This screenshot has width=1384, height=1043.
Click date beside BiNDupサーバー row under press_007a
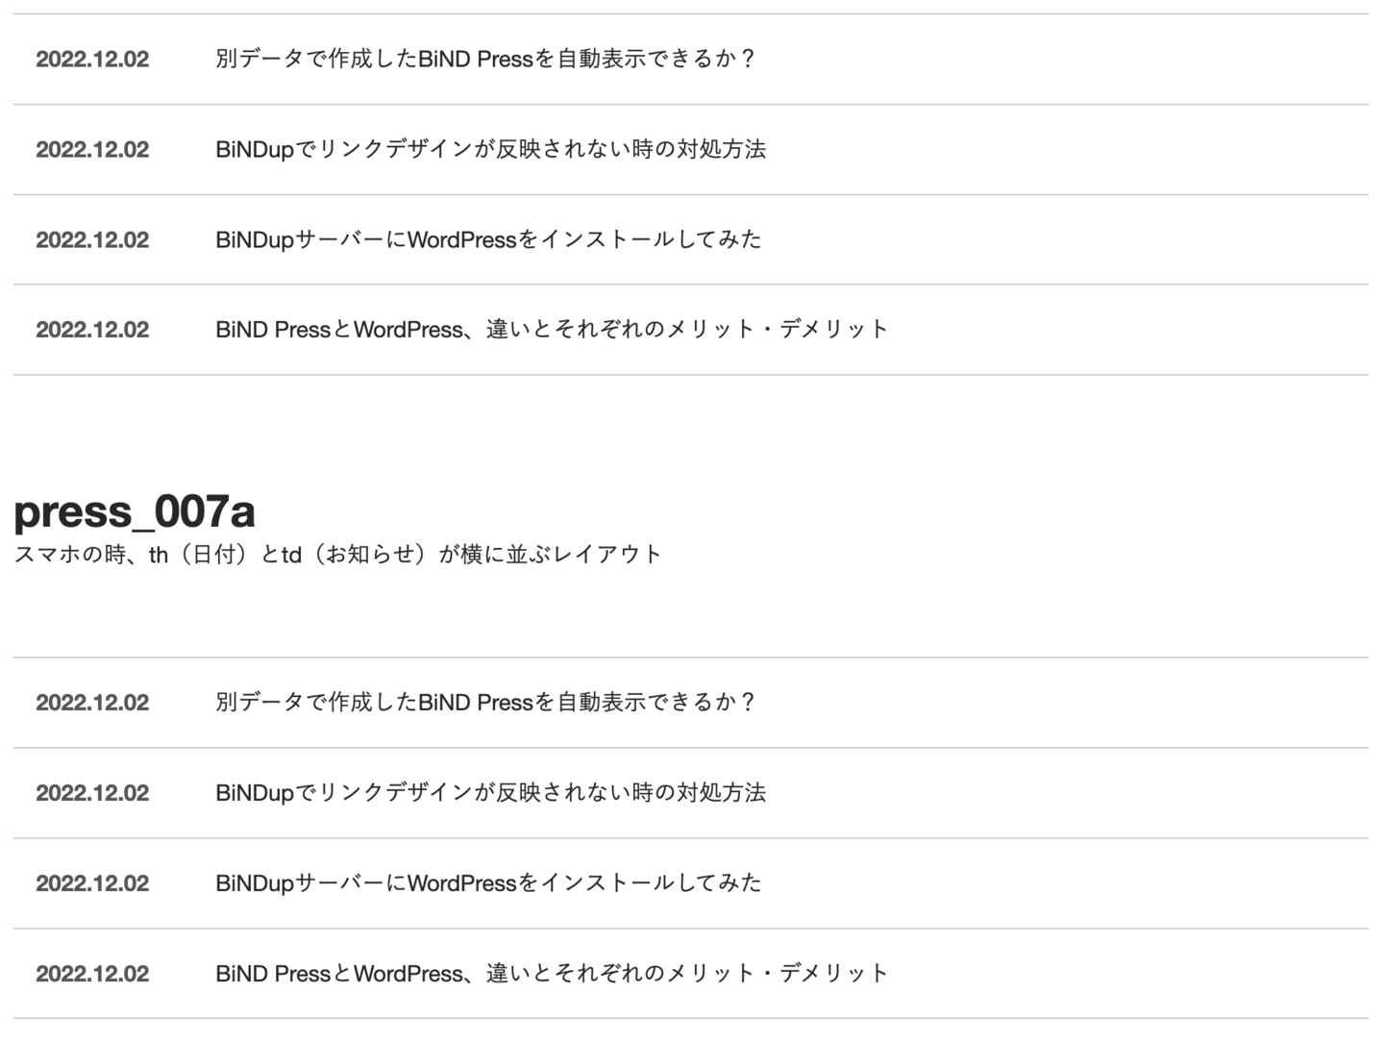click(92, 883)
